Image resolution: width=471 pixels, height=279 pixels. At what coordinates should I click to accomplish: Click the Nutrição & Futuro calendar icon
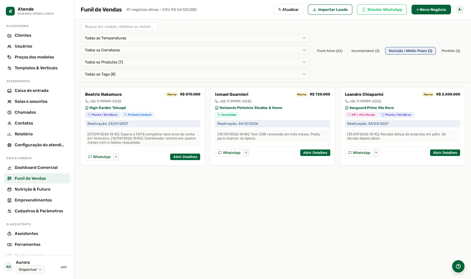coord(9,189)
